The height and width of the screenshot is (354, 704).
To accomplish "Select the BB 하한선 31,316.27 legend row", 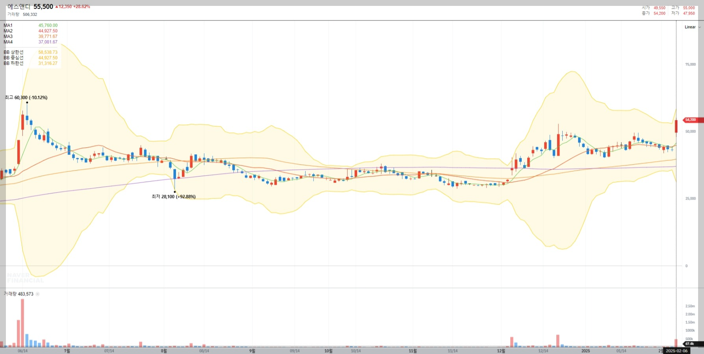I will [30, 63].
